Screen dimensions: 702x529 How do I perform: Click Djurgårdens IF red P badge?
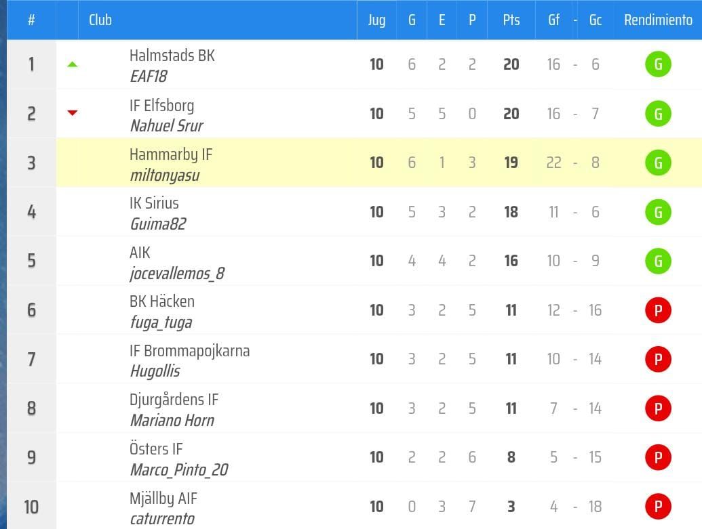[x=657, y=408]
